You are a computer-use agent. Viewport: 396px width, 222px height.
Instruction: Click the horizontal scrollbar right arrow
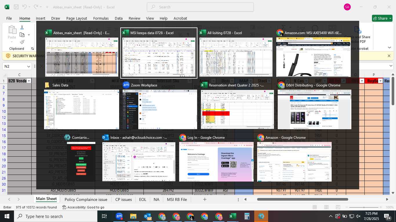tap(387, 199)
